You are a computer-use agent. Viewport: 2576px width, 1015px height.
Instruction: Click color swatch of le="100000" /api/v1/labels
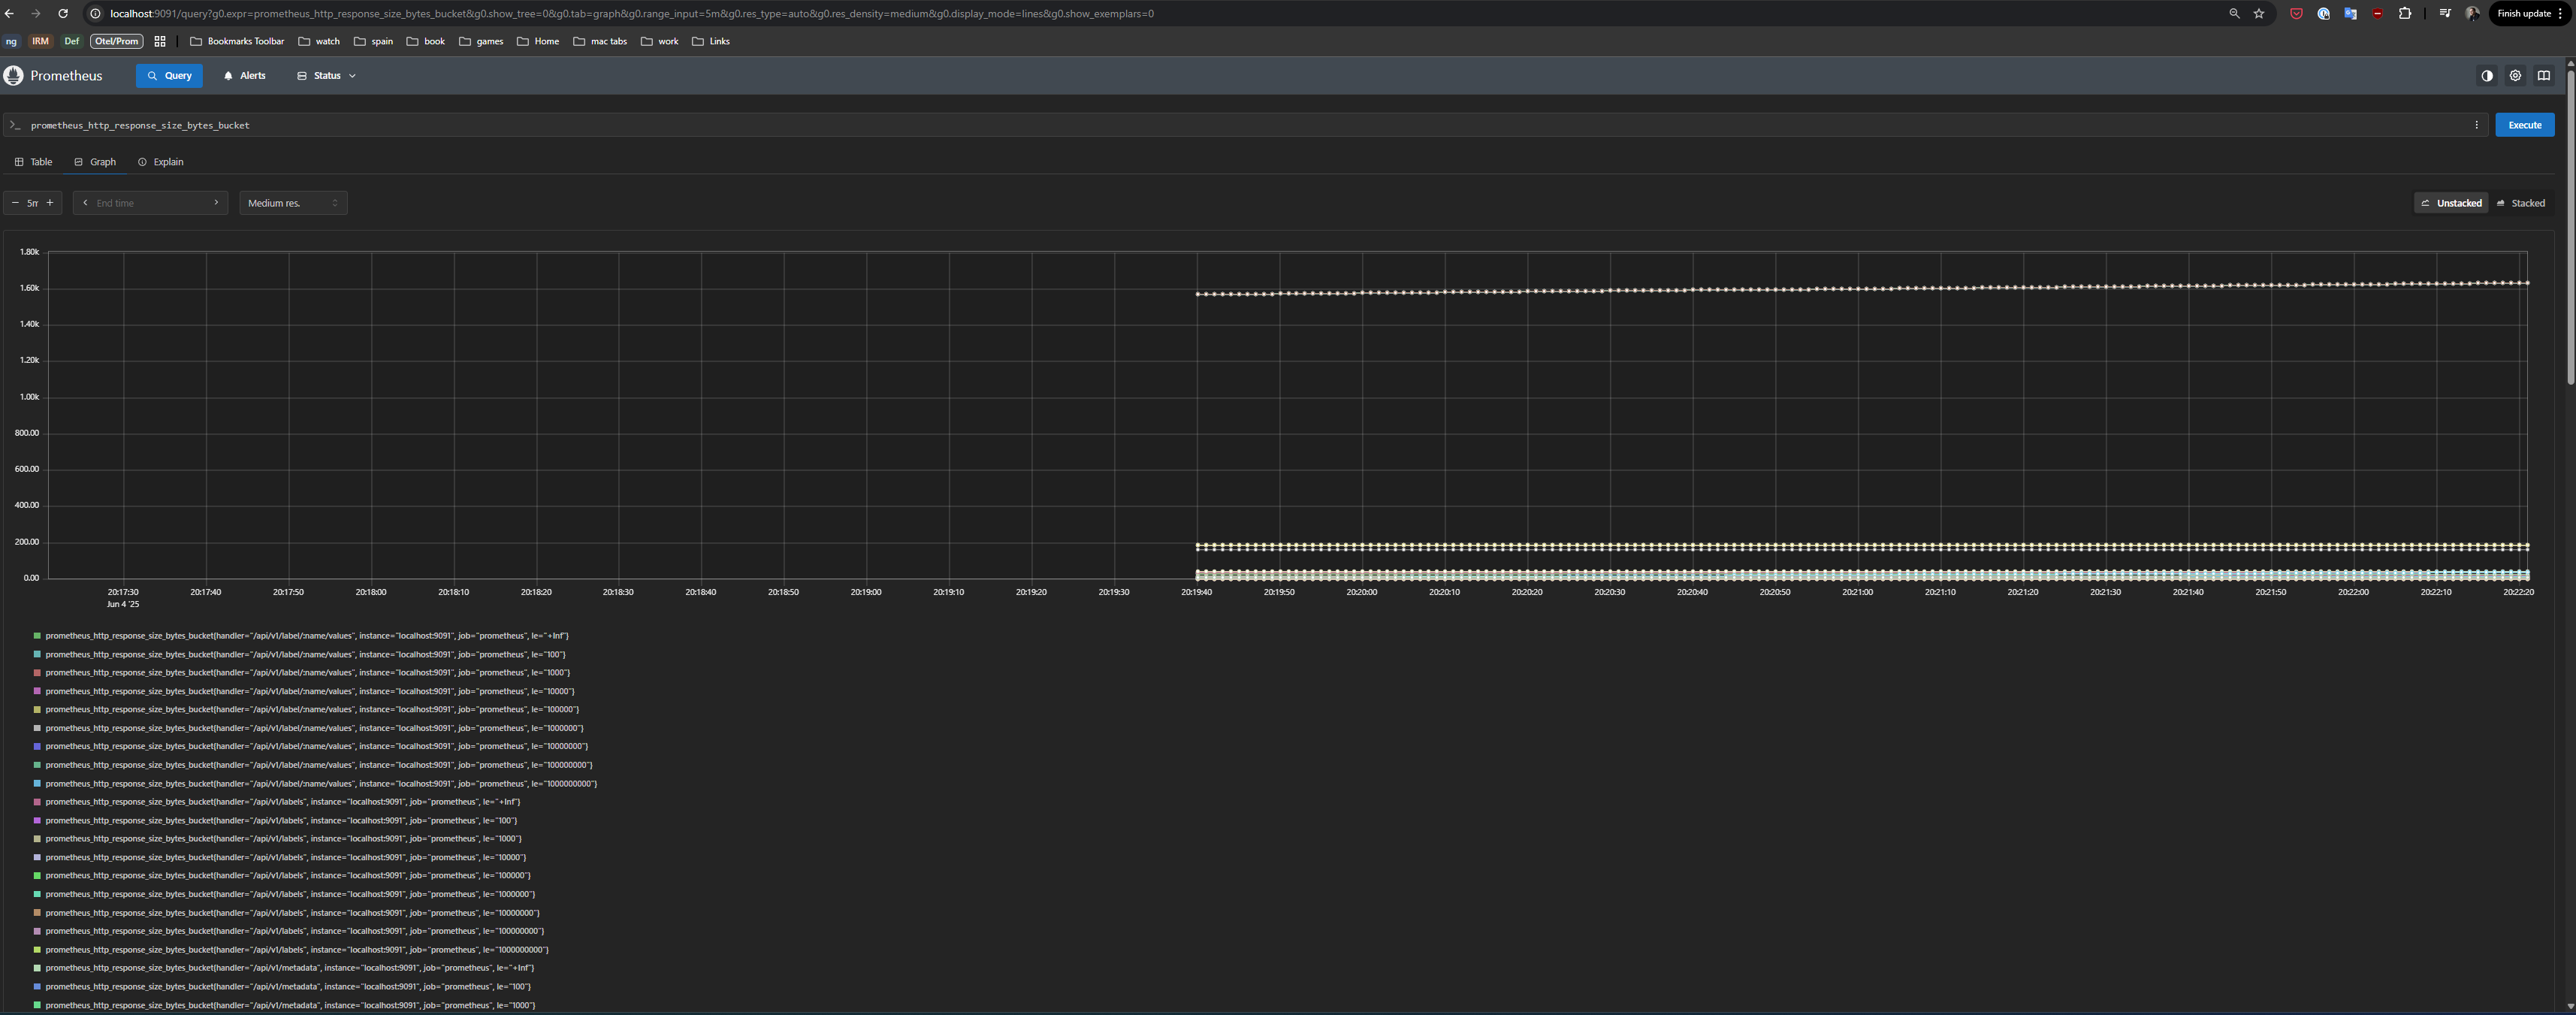click(x=37, y=876)
